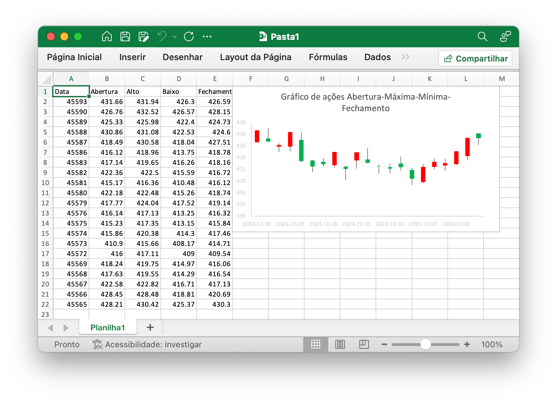557x402 pixels.
Task: Click the next sheet arrow
Action: coord(66,328)
